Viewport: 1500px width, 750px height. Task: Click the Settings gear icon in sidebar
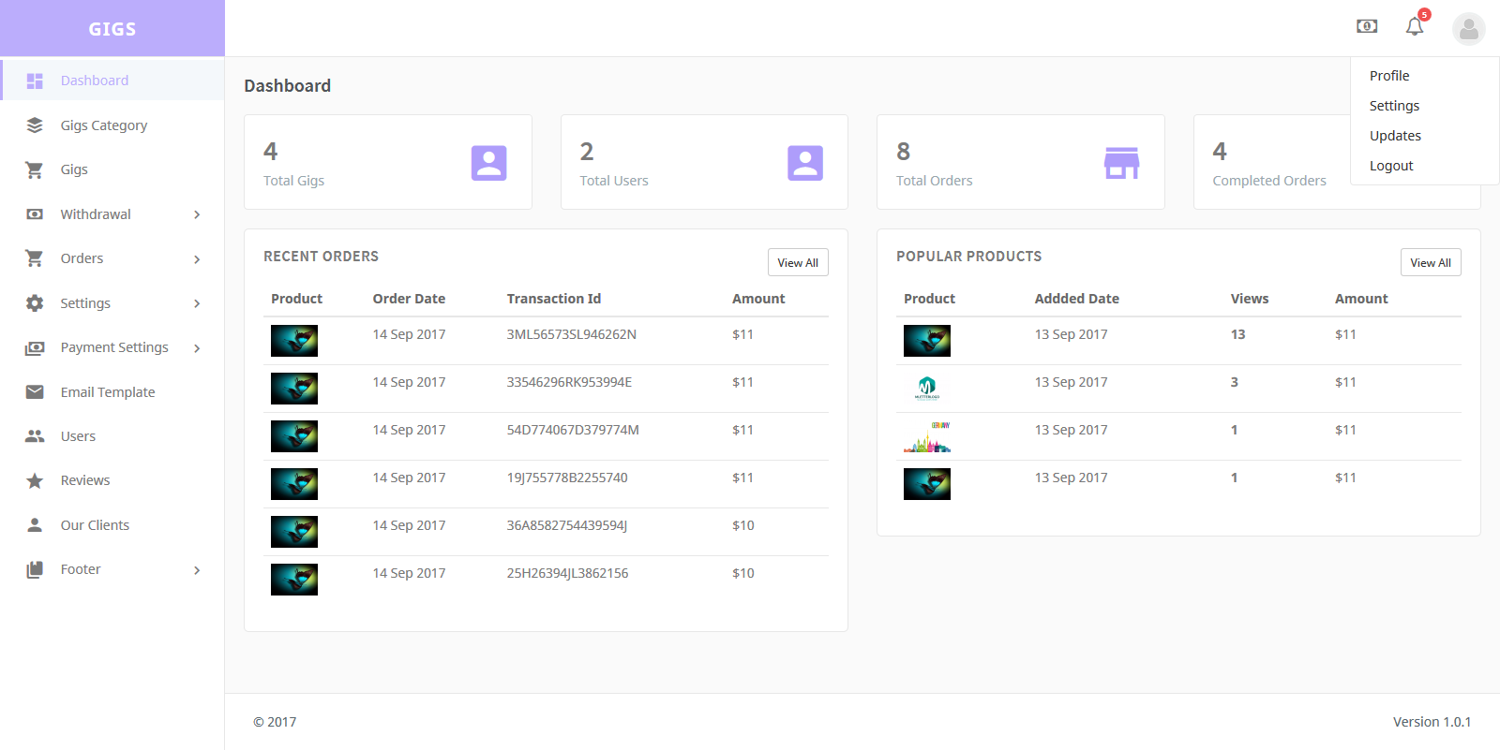pyautogui.click(x=35, y=303)
